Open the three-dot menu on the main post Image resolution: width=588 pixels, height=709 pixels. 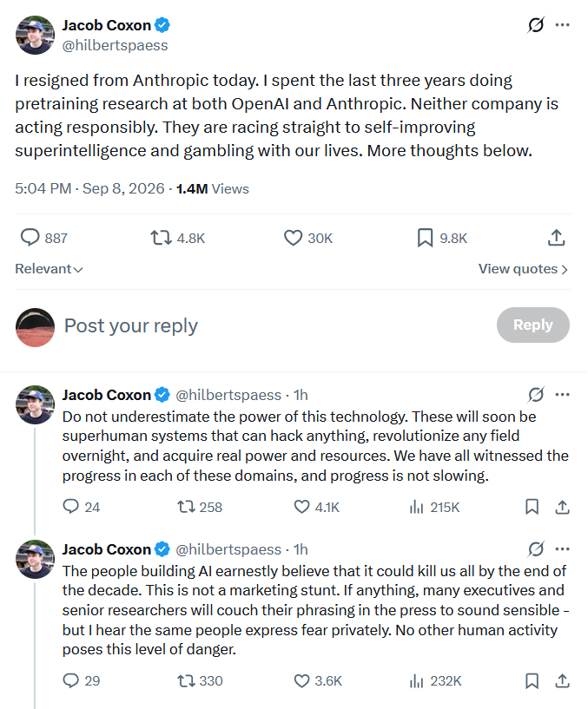(562, 25)
